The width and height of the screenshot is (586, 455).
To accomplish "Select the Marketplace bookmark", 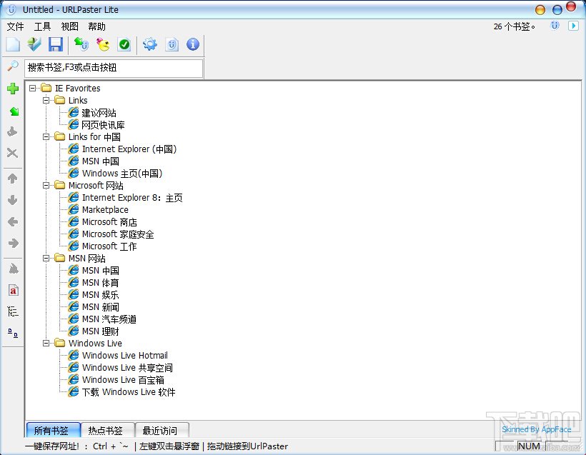I will tap(105, 210).
